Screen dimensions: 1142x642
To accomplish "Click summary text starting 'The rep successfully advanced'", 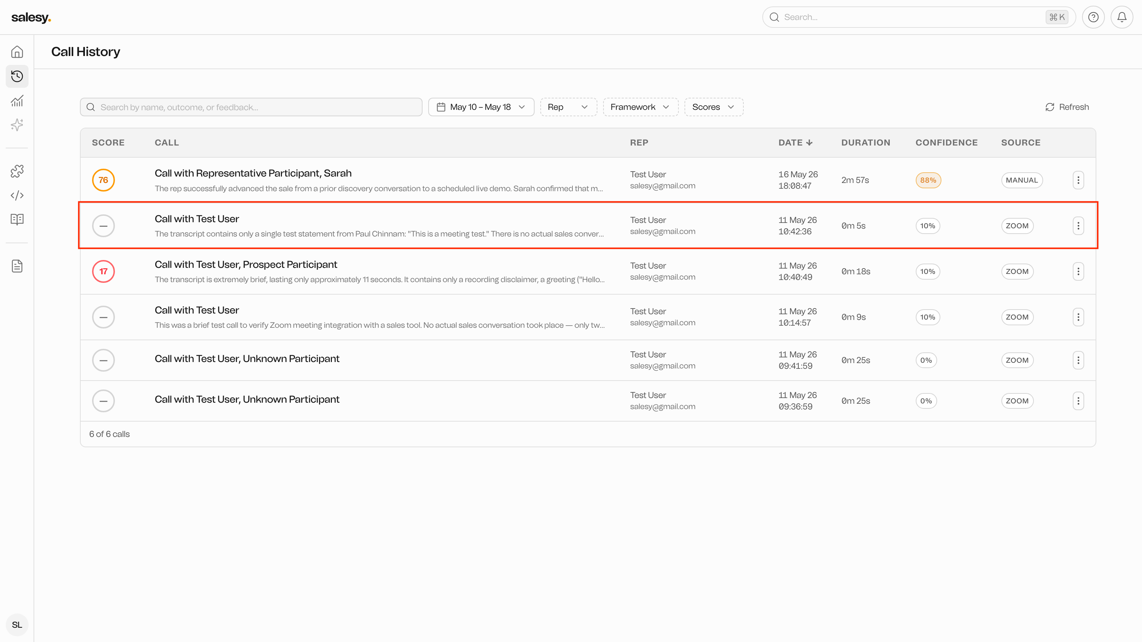I will coord(379,189).
